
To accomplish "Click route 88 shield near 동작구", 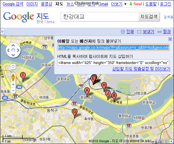I will pyautogui.click(x=74, y=104).
